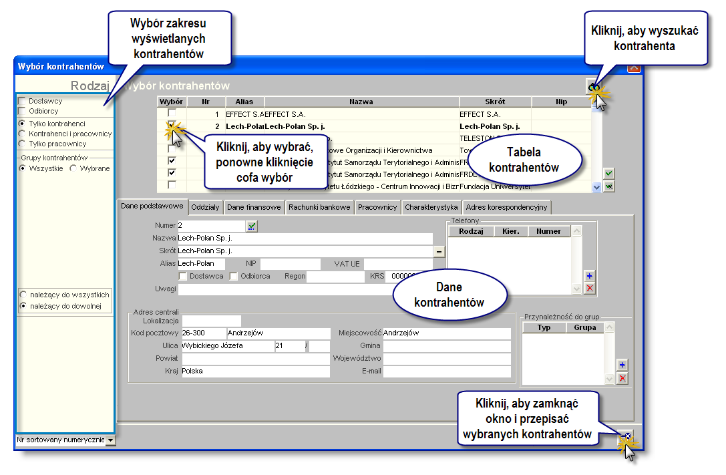Select the Kontrahenci i pracownicy option

[x=21, y=134]
